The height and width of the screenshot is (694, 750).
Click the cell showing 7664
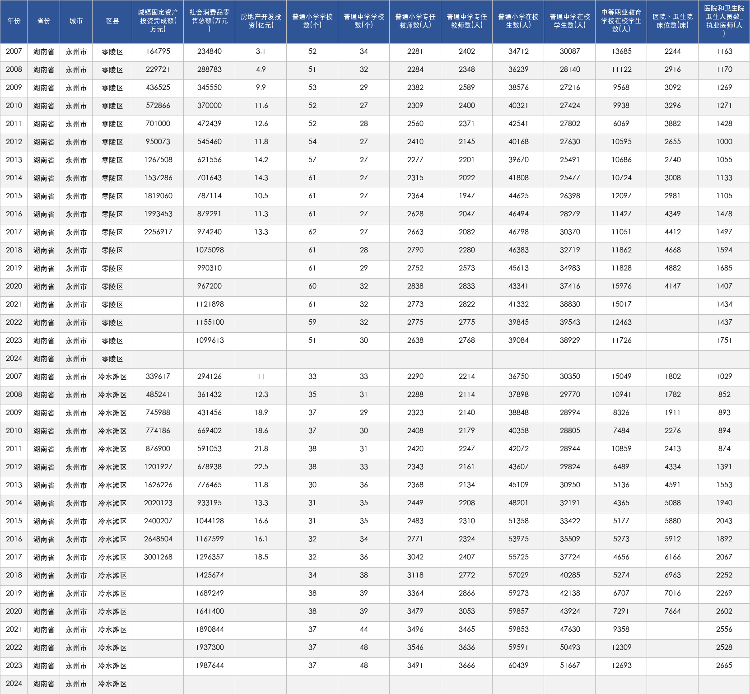[x=673, y=612]
